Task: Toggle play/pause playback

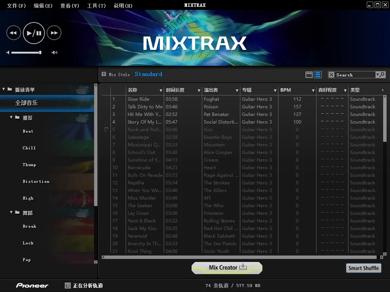Action: coord(34,33)
